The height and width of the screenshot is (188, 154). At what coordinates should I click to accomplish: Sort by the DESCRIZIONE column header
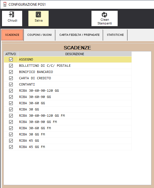[x=75, y=54]
